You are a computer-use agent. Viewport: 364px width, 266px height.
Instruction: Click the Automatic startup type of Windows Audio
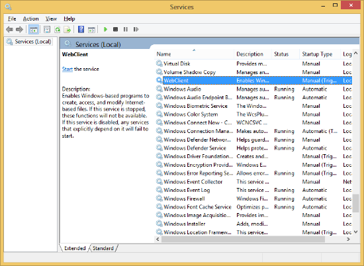pyautogui.click(x=314, y=89)
